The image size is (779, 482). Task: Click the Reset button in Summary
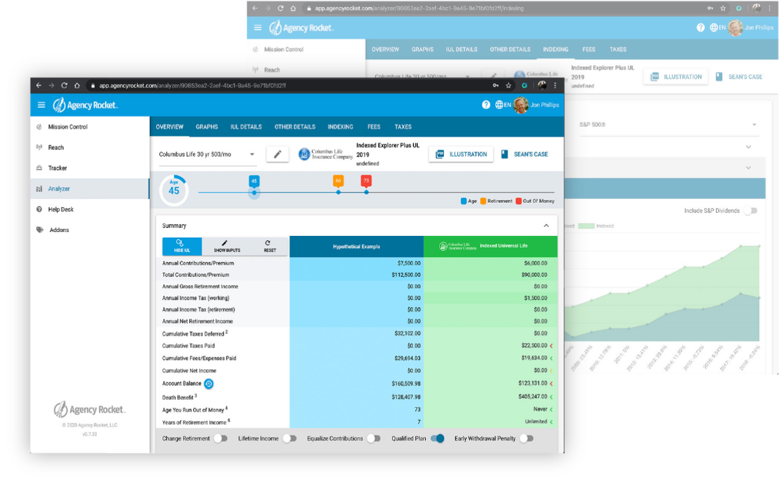click(x=270, y=246)
